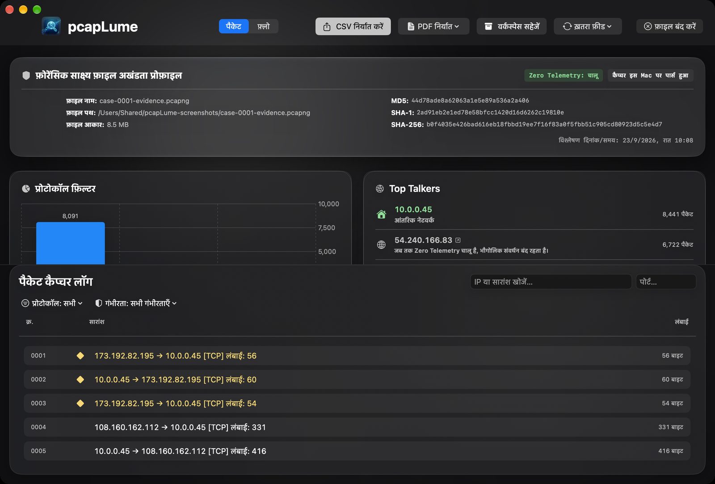The height and width of the screenshot is (484, 715).
Task: Select packet row 0004 from 108.160.162.112
Action: pos(357,427)
